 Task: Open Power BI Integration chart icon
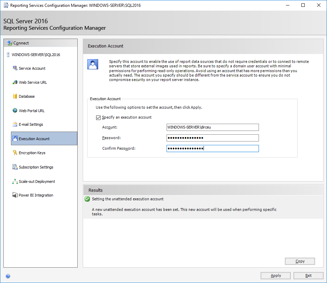tap(15, 195)
